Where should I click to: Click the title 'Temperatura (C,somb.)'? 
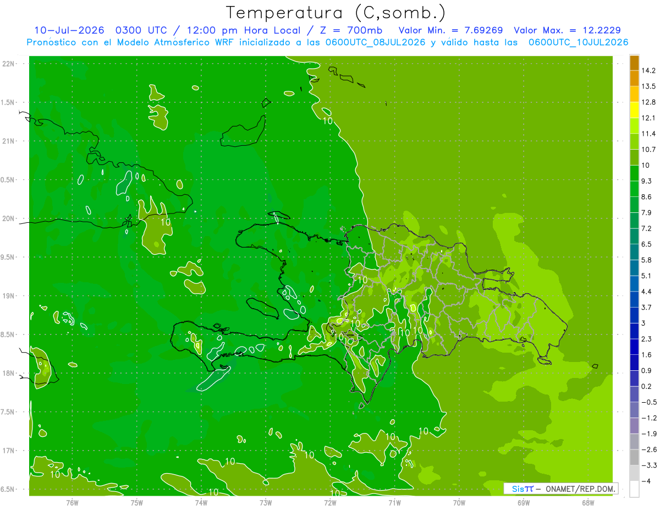pyautogui.click(x=336, y=13)
